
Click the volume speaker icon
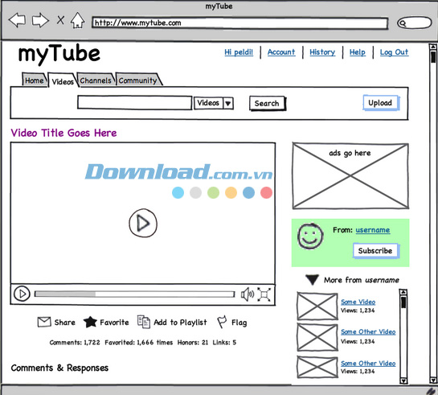pos(248,294)
